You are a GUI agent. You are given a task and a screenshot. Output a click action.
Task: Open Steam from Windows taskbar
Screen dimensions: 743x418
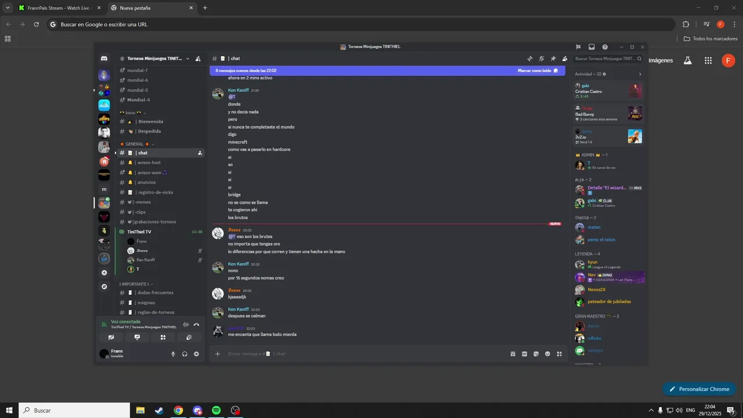tap(159, 410)
